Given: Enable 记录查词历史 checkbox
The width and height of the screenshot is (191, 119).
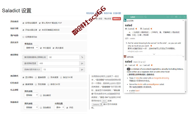Looking at the screenshot, I should pos(23,37).
